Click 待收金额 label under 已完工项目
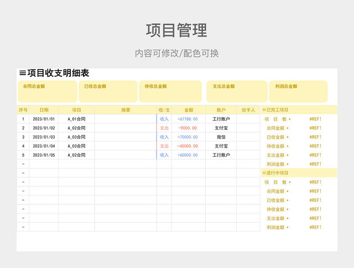This screenshot has width=354, height=268. (x=275, y=146)
